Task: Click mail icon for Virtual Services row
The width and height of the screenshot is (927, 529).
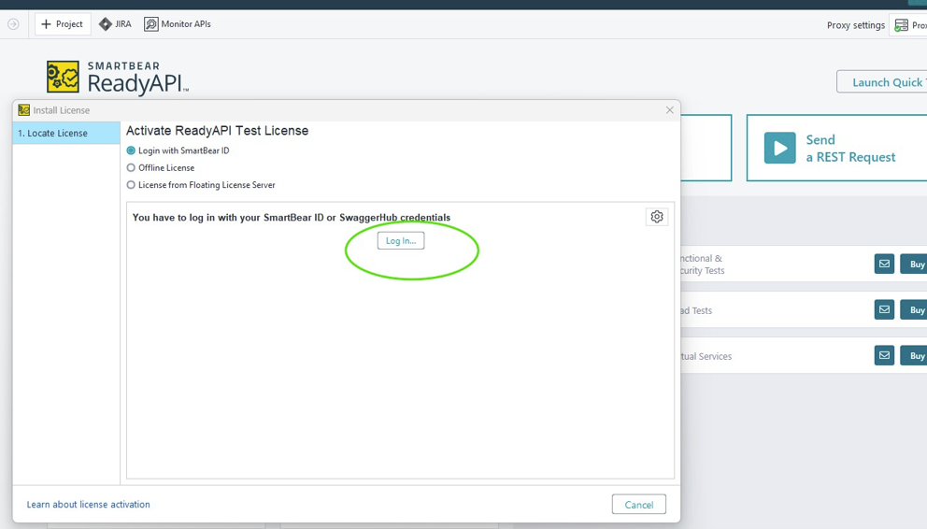Action: tap(884, 355)
